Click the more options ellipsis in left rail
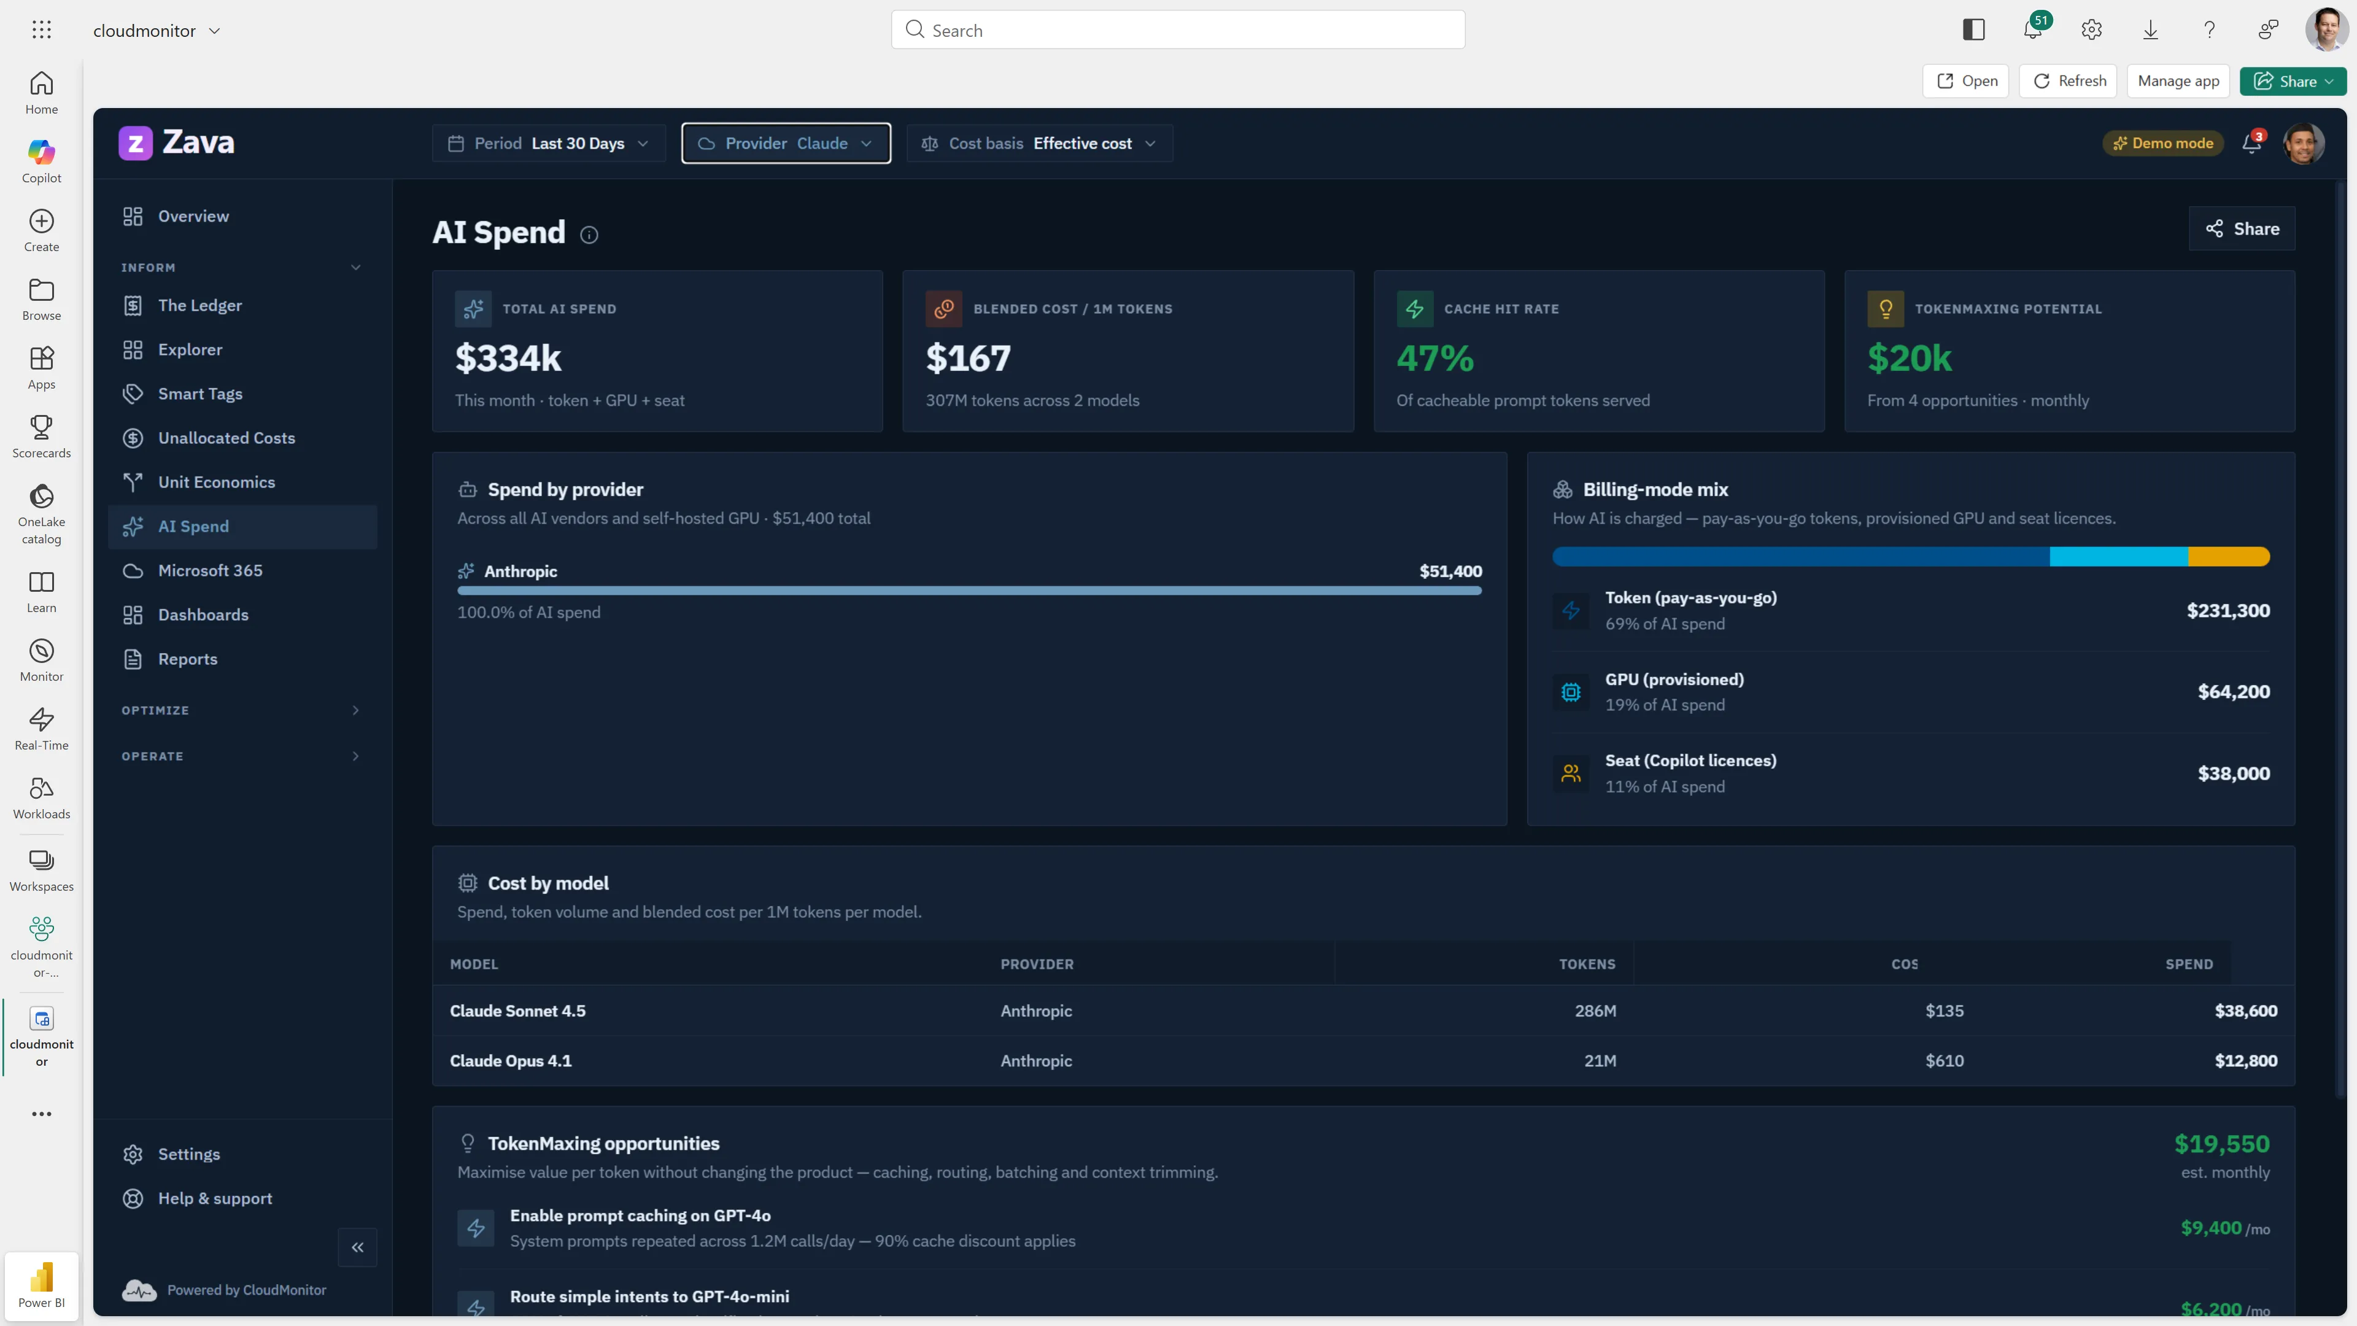Viewport: 2357px width, 1326px height. [x=41, y=1114]
